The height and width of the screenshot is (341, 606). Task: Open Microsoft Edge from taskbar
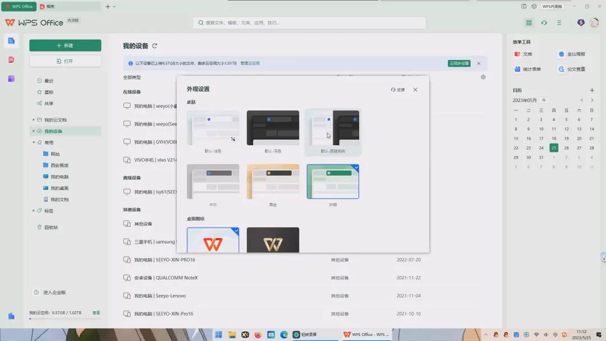(x=284, y=334)
